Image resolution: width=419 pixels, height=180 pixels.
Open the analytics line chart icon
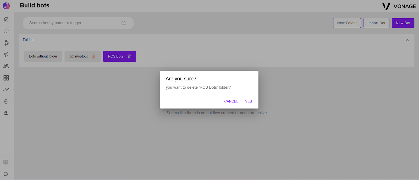6,89
